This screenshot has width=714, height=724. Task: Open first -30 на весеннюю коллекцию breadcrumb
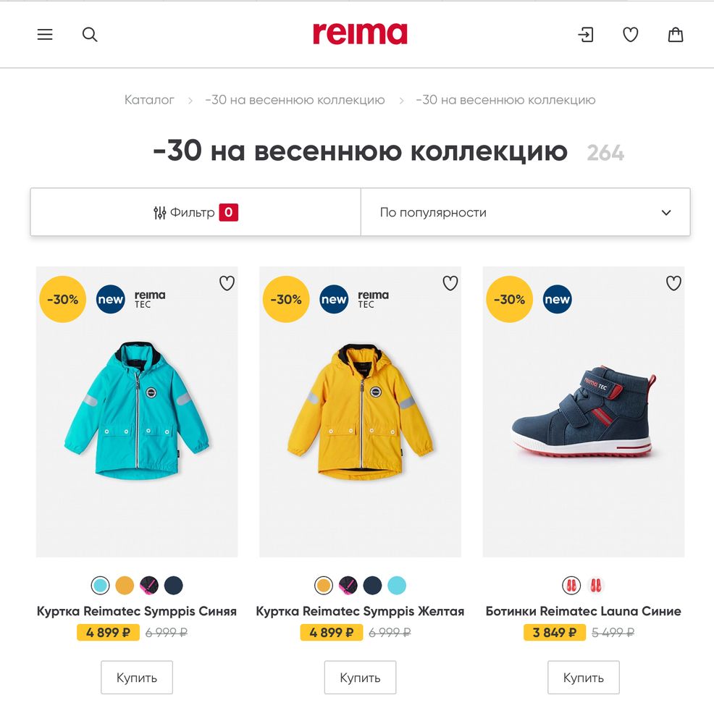(295, 100)
